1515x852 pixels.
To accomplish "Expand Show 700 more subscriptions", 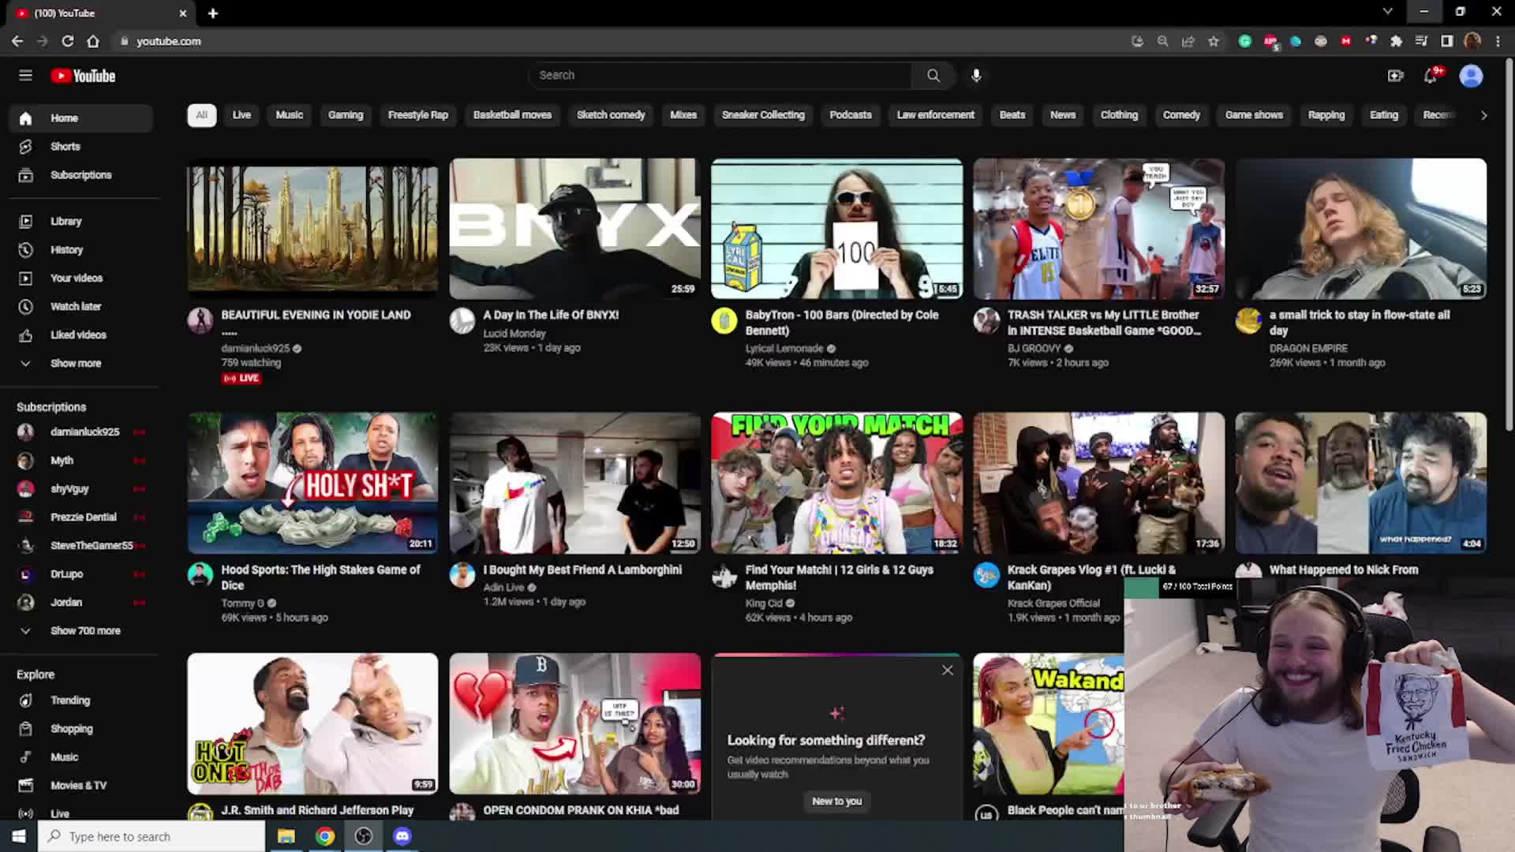I will (x=79, y=631).
